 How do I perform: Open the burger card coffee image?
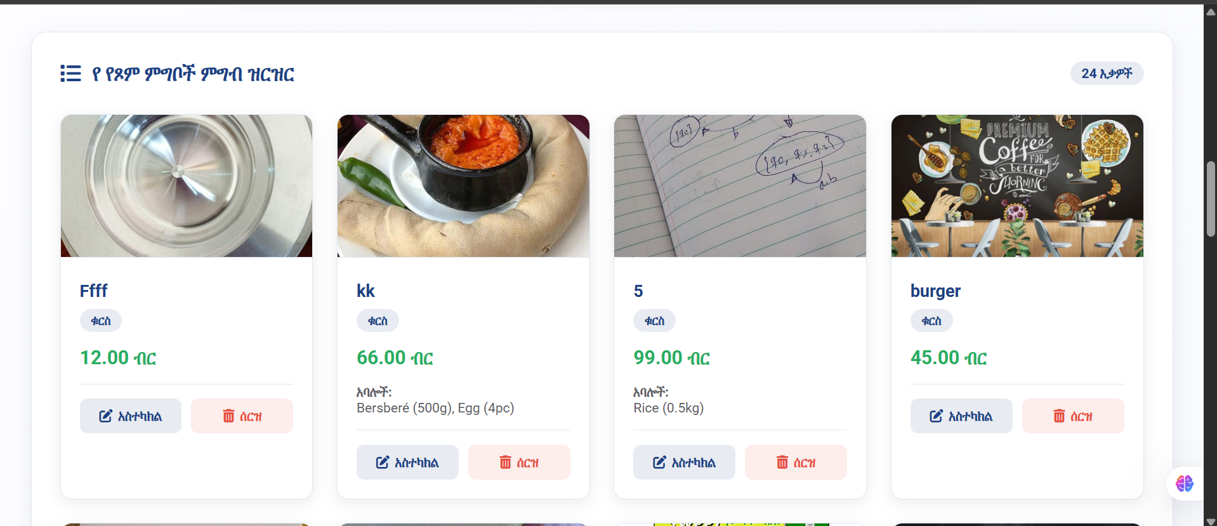(1016, 186)
